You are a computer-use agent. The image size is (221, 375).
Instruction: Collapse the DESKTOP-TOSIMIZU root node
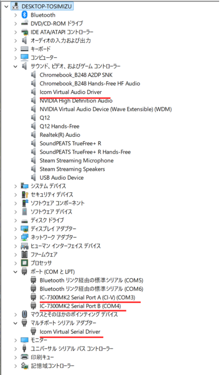(7, 7)
